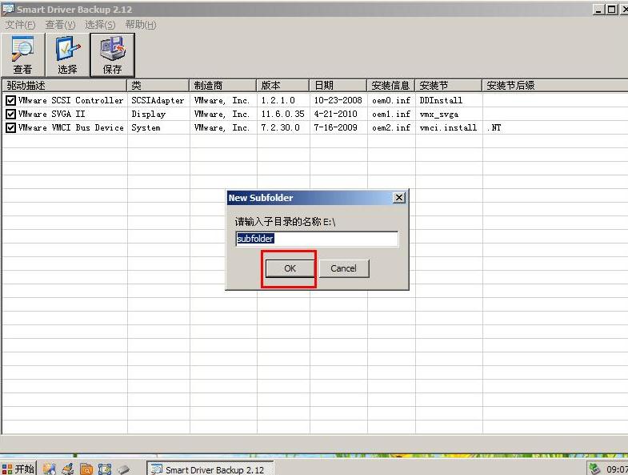Sort by the 安装信息 column header
This screenshot has height=475, width=628.
click(391, 86)
